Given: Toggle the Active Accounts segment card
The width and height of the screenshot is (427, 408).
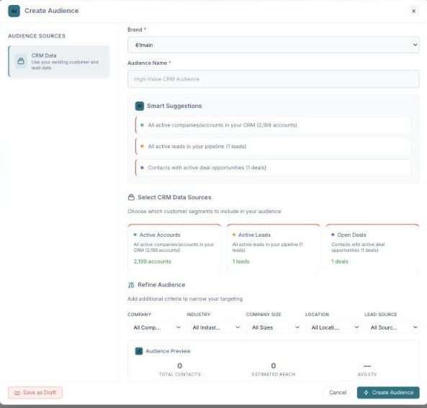Looking at the screenshot, I should tap(174, 248).
